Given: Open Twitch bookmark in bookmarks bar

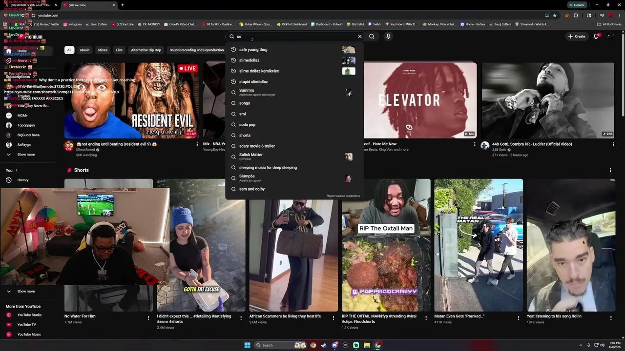Looking at the screenshot, I should 375,24.
